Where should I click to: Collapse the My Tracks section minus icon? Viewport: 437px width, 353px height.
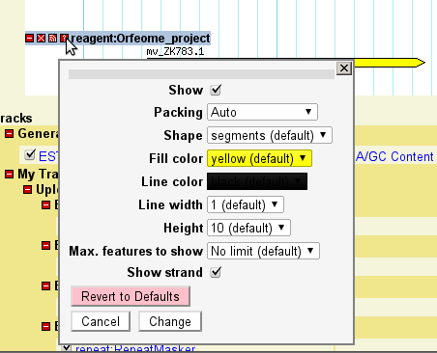9,175
